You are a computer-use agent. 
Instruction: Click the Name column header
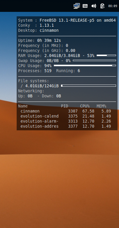point(23,106)
